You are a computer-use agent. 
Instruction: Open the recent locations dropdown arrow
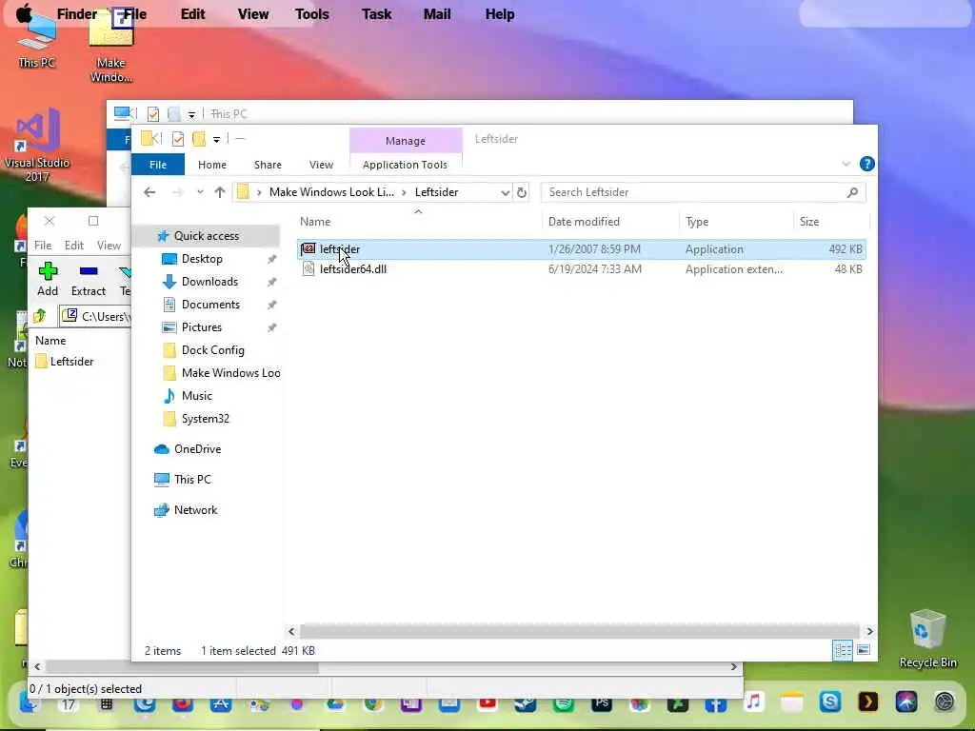(200, 192)
